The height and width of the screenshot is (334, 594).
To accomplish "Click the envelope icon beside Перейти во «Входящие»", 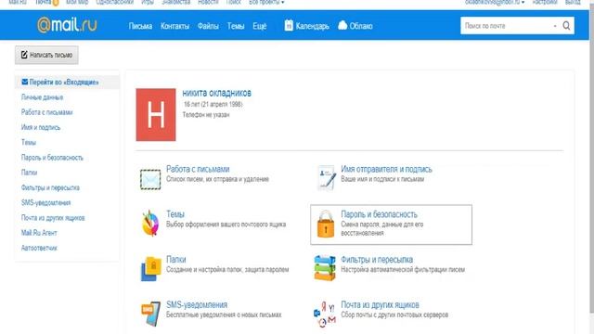I will (x=25, y=82).
